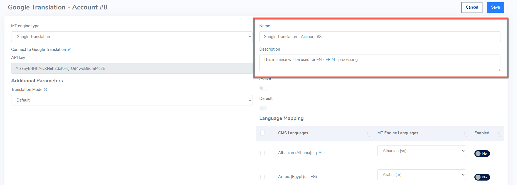
Task: Check the Arabic (Egypt)(ar-EG) row checkbox
Action: coord(263,177)
